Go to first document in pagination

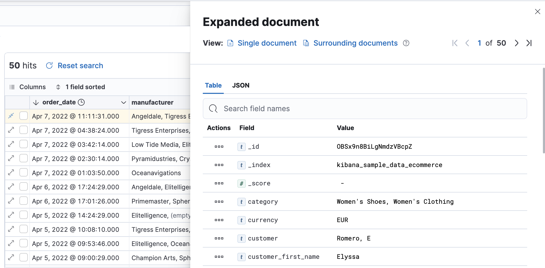(x=455, y=43)
